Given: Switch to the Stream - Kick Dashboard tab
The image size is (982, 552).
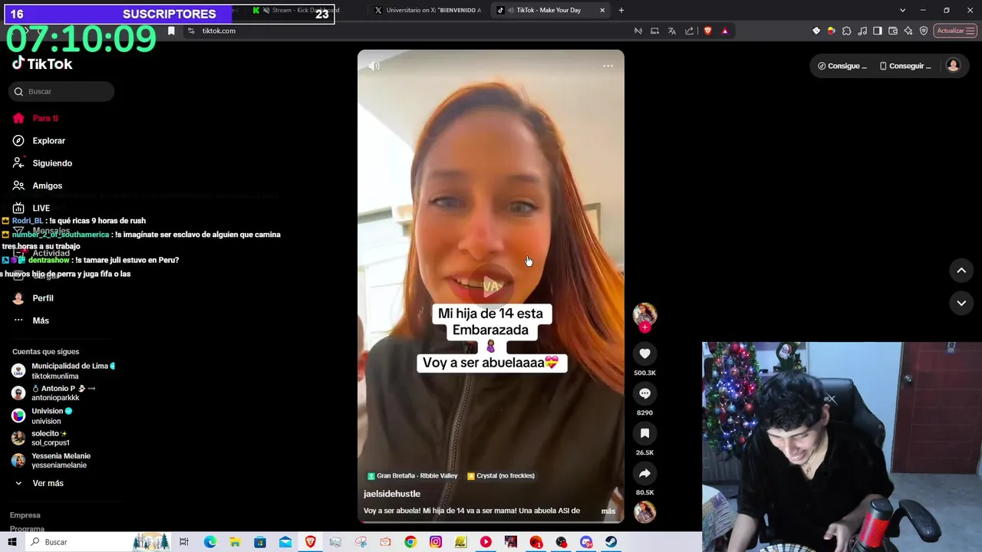Looking at the screenshot, I should click(x=296, y=10).
